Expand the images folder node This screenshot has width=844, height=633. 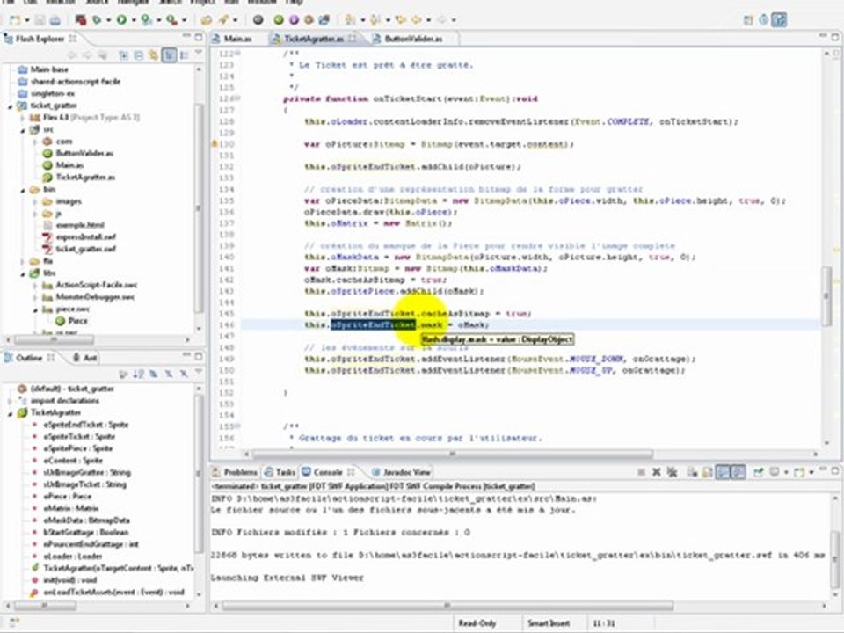35,201
